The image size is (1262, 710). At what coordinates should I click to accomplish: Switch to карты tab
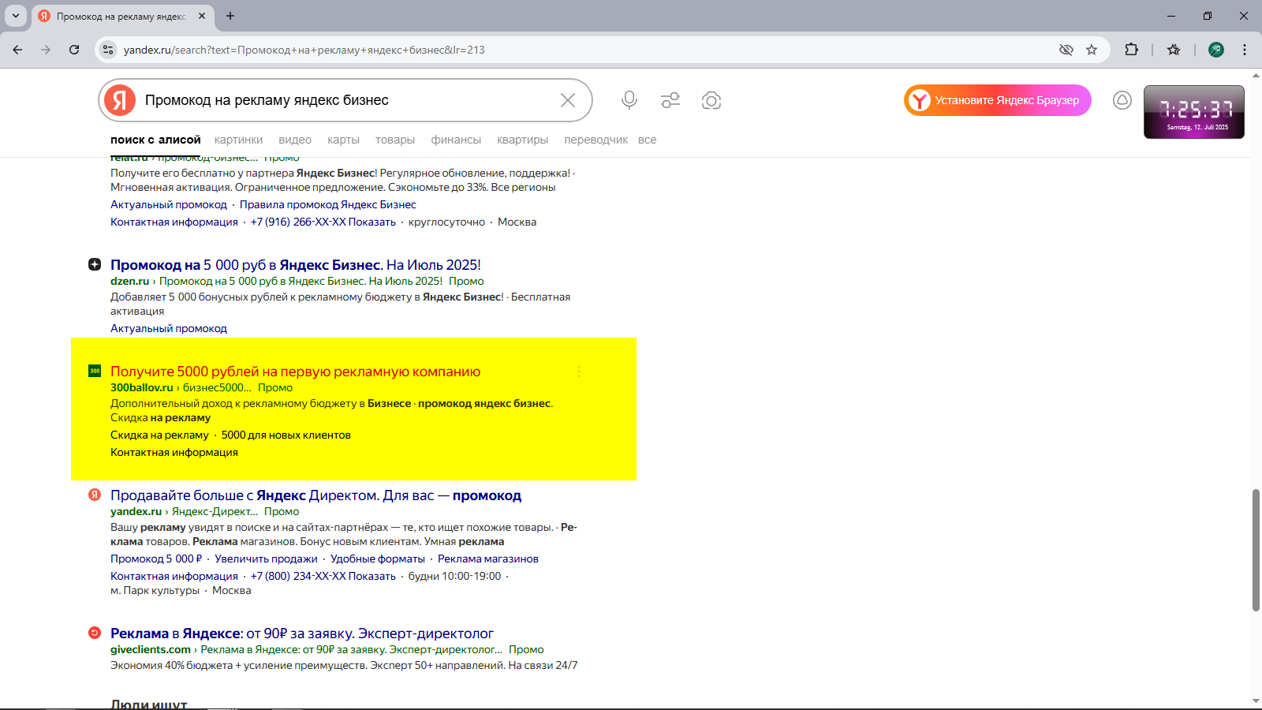(343, 140)
